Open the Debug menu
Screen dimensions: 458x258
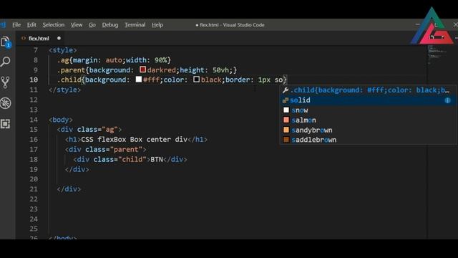[x=110, y=25]
